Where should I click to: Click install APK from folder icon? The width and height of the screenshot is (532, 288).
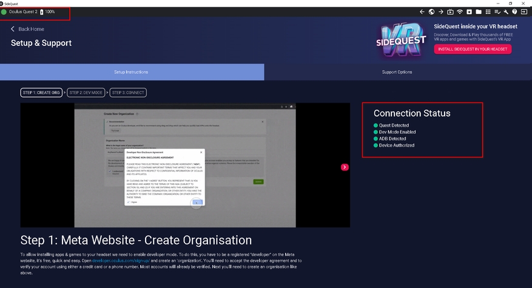469,12
